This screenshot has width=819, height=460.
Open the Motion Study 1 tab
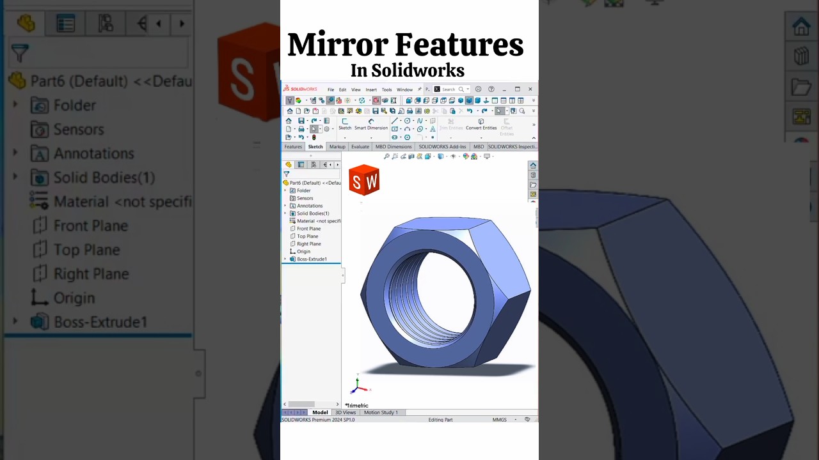(381, 412)
